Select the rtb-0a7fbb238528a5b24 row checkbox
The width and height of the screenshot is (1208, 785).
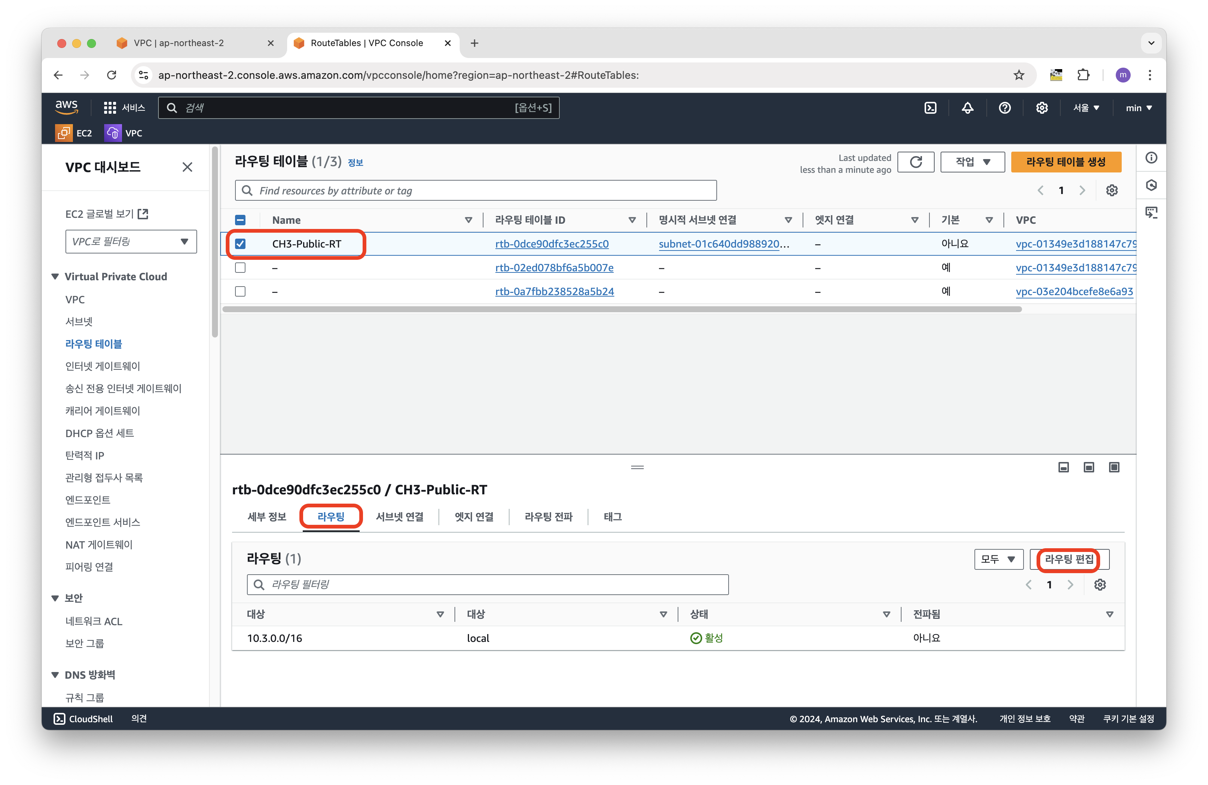click(x=241, y=291)
